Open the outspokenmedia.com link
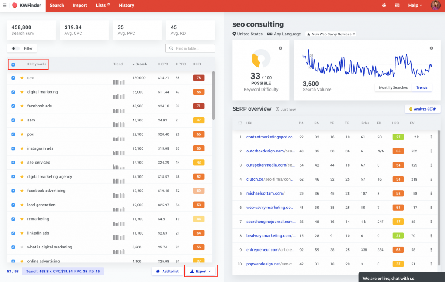The width and height of the screenshot is (445, 282). pyautogui.click(x=270, y=165)
